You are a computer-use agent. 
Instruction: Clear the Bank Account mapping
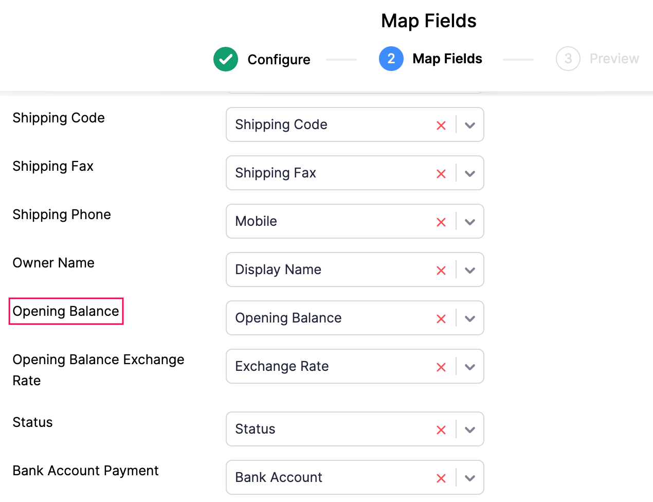pyautogui.click(x=441, y=478)
